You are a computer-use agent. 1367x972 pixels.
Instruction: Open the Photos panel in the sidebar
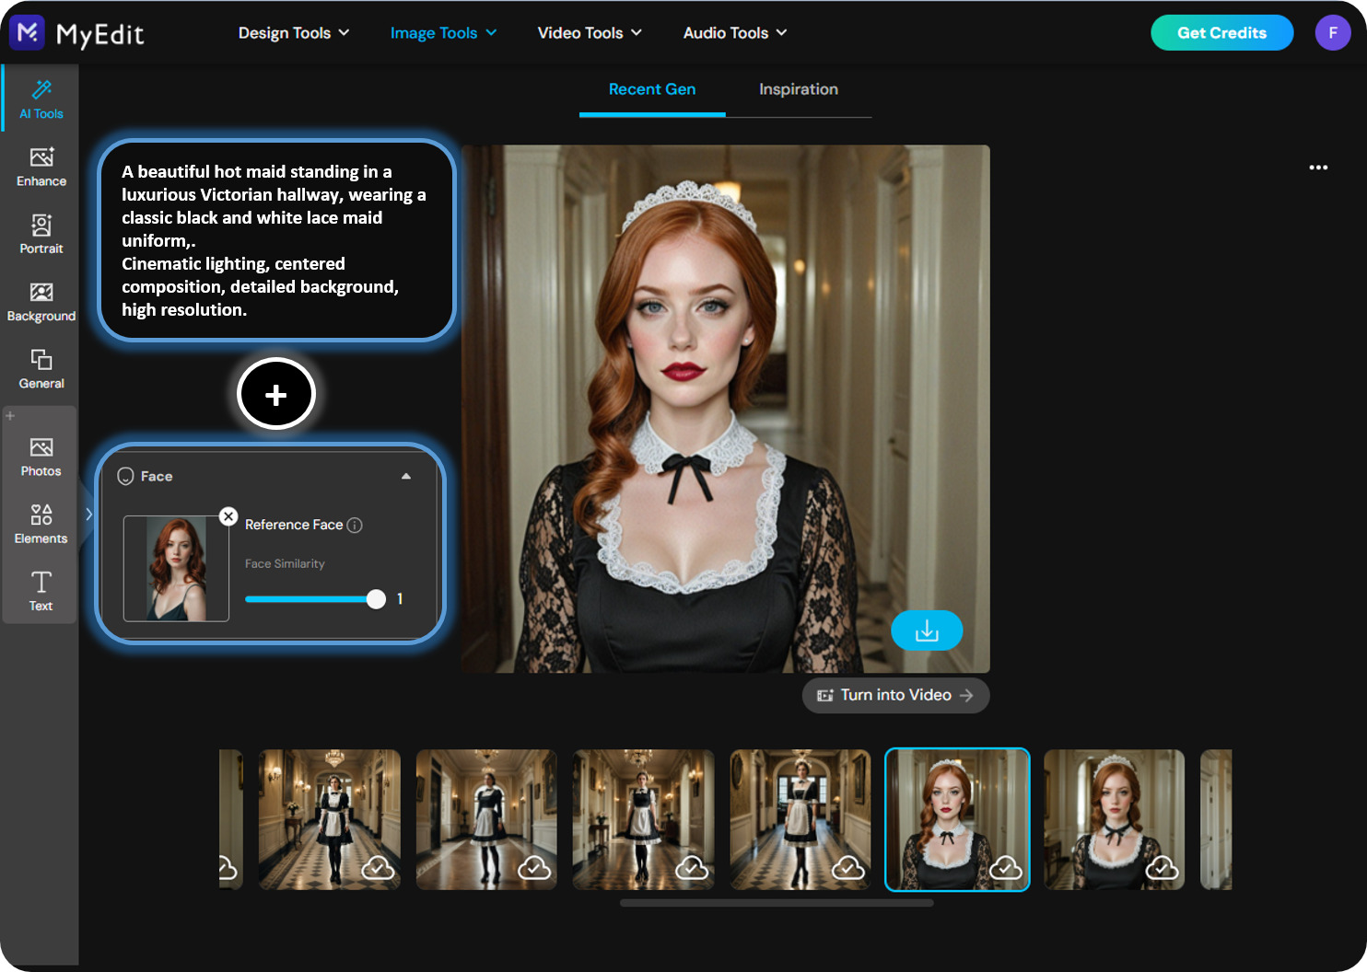[41, 455]
